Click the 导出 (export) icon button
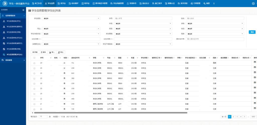 60,52
